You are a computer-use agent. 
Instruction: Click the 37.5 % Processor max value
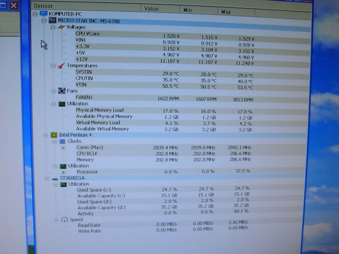(243, 171)
